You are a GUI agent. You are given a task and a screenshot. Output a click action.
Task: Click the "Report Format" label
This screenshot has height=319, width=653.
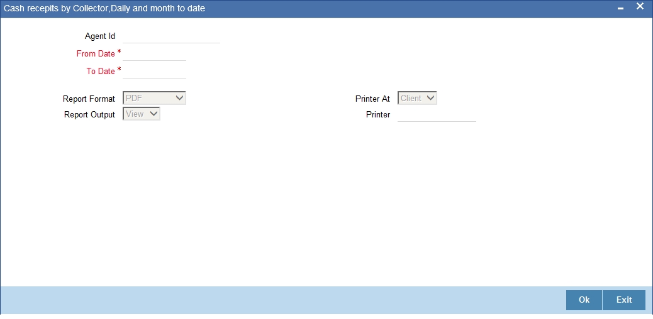(x=89, y=99)
